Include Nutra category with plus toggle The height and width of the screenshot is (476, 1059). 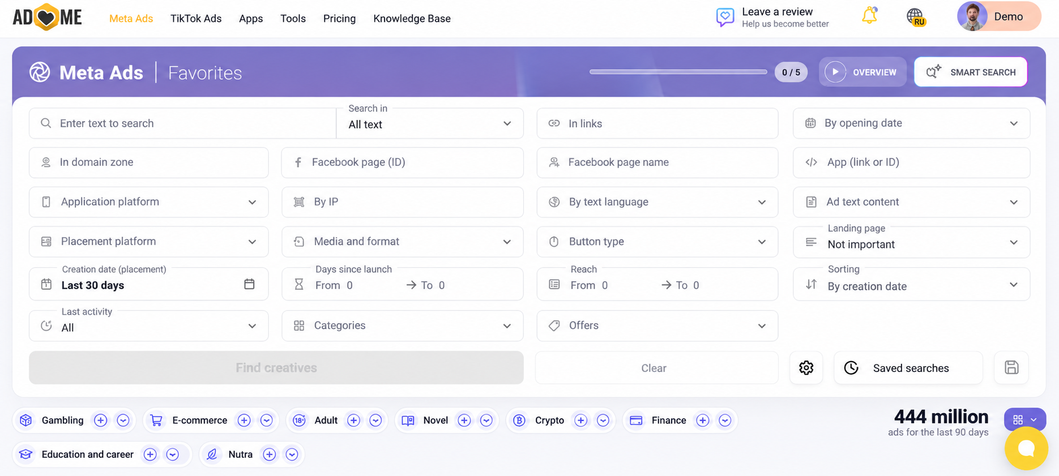click(270, 454)
